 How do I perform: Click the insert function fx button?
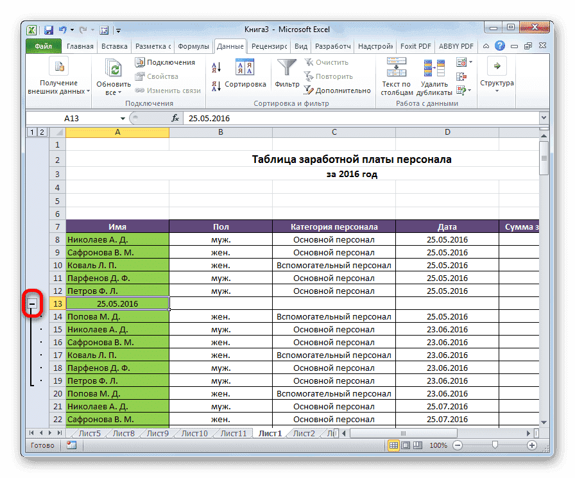click(175, 118)
